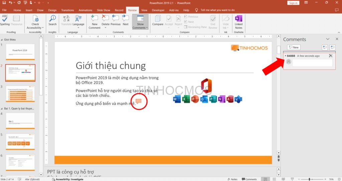Open the Delete comment dropdown arrow
Viewport: 342px width, 181px height.
[x=105, y=28]
